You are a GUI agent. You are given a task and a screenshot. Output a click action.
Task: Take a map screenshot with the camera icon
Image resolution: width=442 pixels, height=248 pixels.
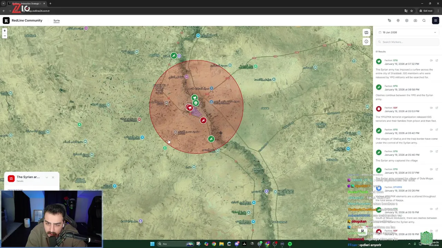click(x=415, y=20)
